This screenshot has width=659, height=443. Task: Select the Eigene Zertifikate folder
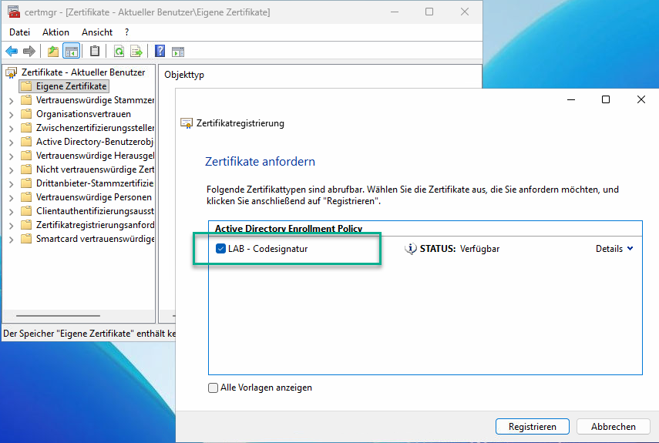point(71,86)
